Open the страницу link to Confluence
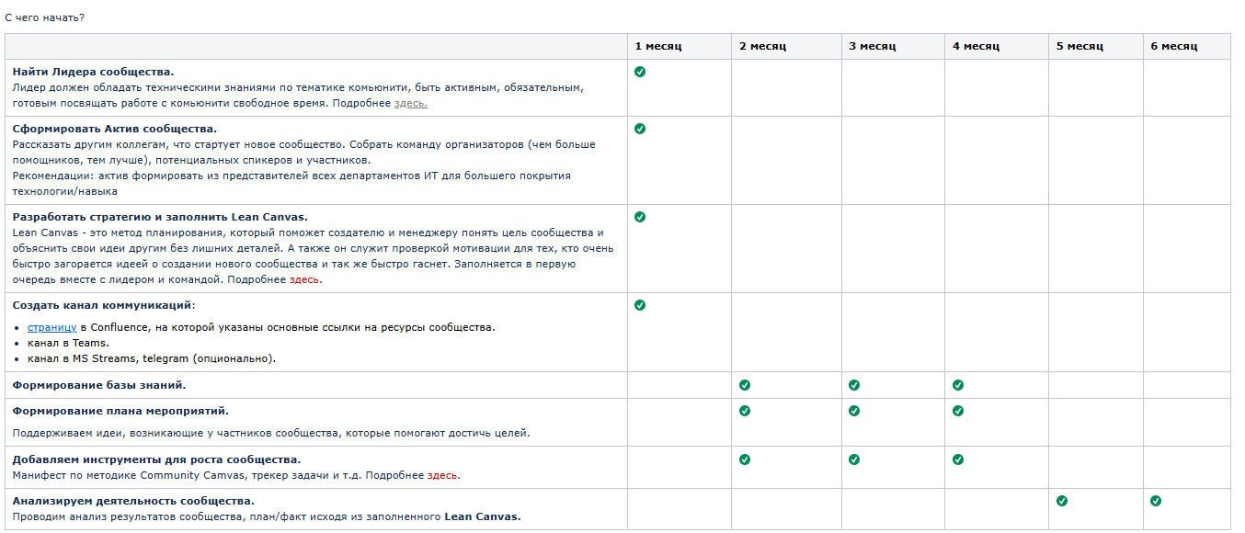 (52, 327)
